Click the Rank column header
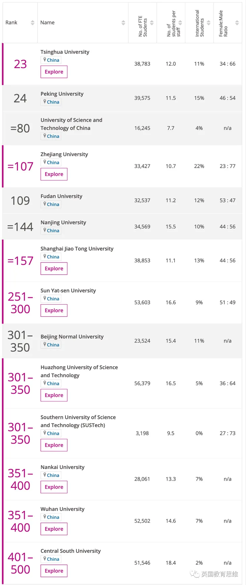This screenshot has width=246, height=585. click(x=11, y=22)
